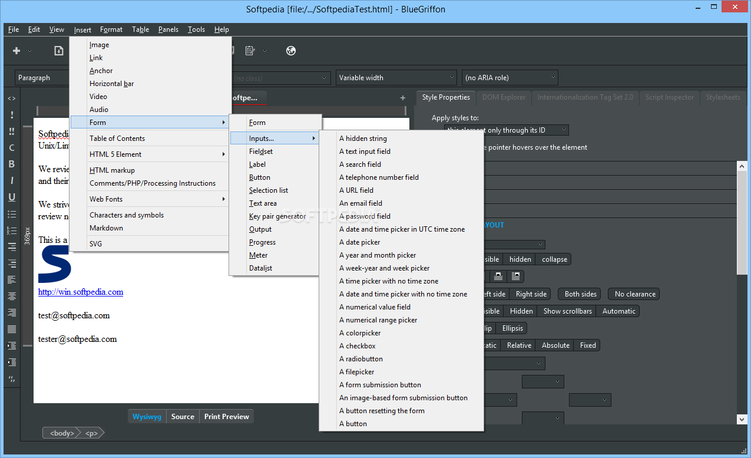Open the Variable width font dropdown
The width and height of the screenshot is (751, 458).
tap(396, 78)
